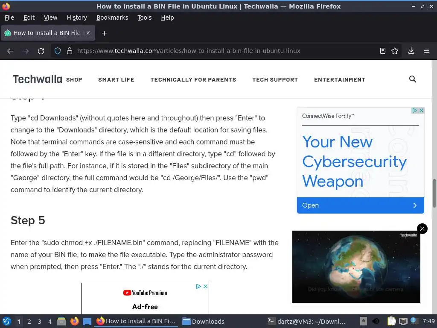The height and width of the screenshot is (328, 437).
Task: Reload the current page
Action: click(x=41, y=51)
